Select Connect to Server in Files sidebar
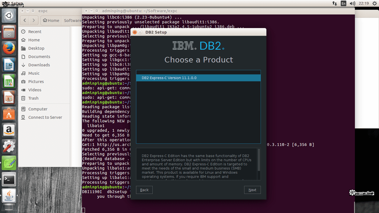This screenshot has height=213, width=379. [44, 117]
